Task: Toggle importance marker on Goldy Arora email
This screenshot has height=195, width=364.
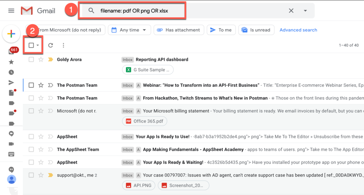Action: [51, 60]
